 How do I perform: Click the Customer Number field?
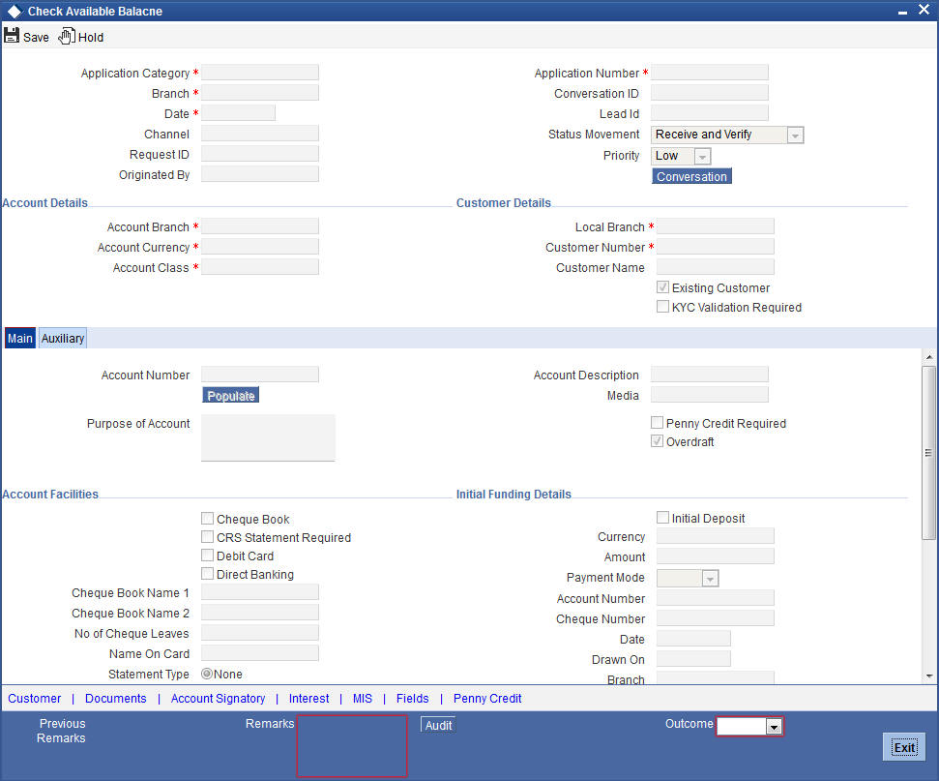tap(716, 247)
